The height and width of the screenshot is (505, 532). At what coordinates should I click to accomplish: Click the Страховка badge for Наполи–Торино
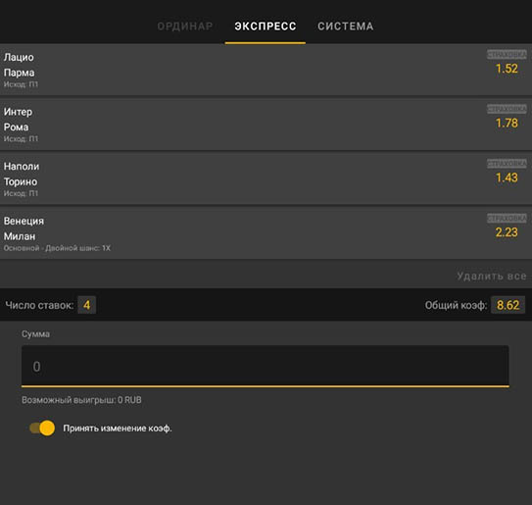(x=507, y=164)
